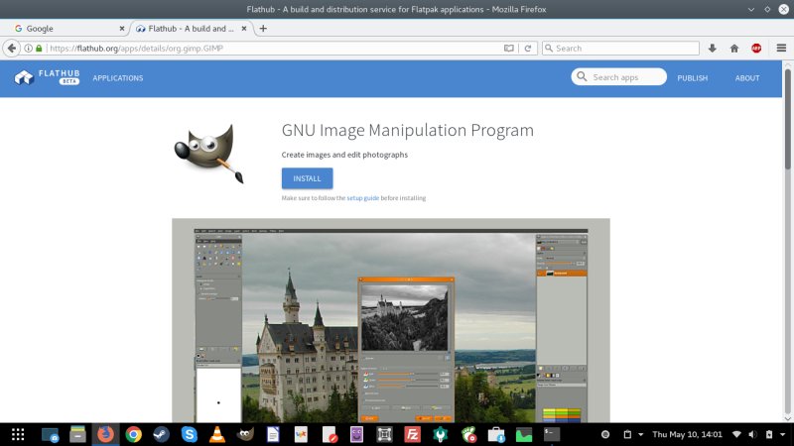Launch VLC media player from taskbar
This screenshot has height=446, width=794.
tap(217, 434)
